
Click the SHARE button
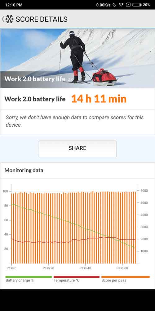tap(77, 149)
